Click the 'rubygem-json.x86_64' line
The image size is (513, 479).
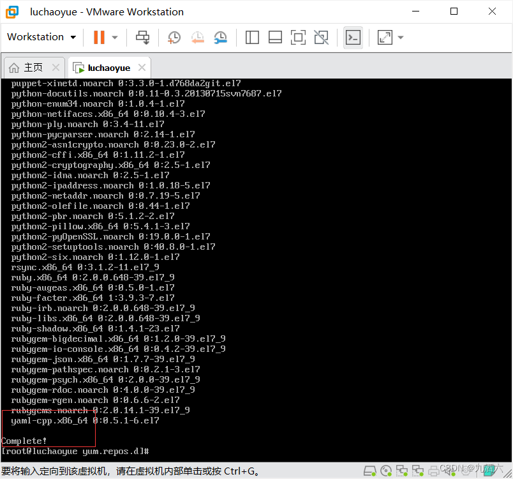tap(103, 360)
